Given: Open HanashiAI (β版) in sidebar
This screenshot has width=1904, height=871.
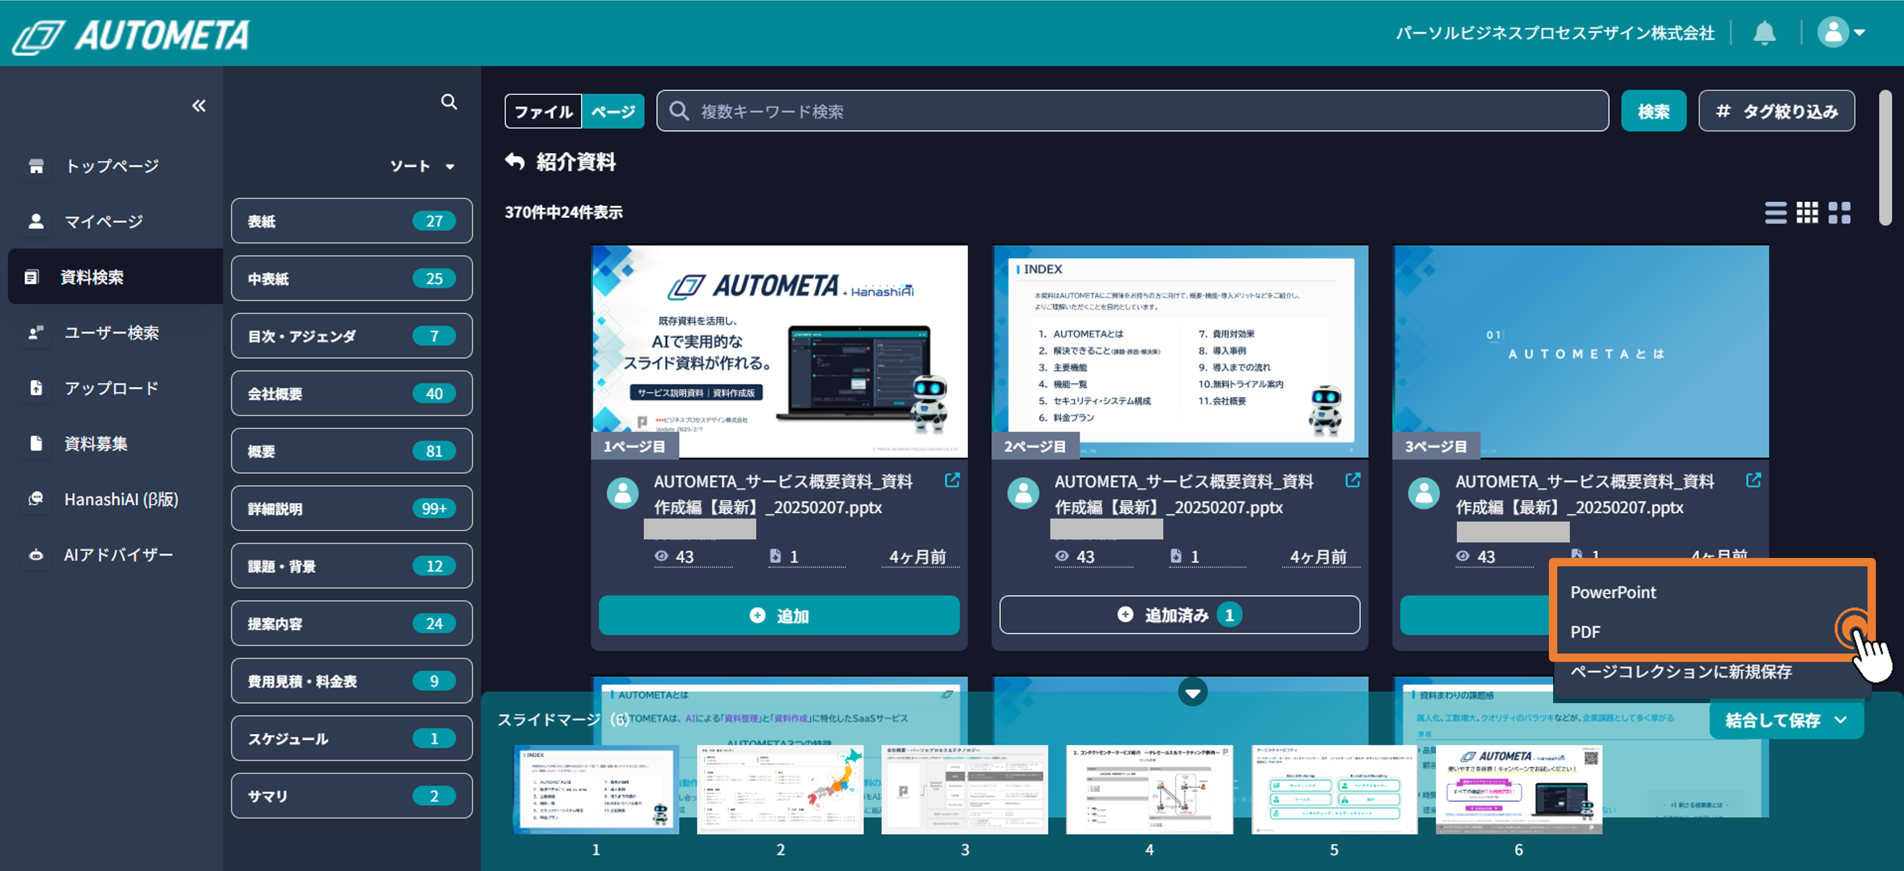Looking at the screenshot, I should (x=112, y=499).
